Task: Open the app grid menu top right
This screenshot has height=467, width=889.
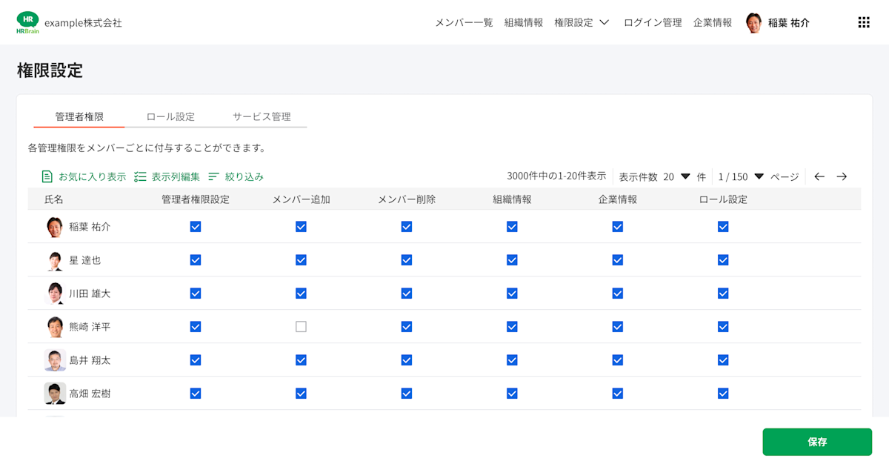Action: (863, 21)
